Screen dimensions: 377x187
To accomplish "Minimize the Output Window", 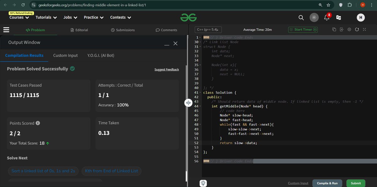I will (x=167, y=45).
